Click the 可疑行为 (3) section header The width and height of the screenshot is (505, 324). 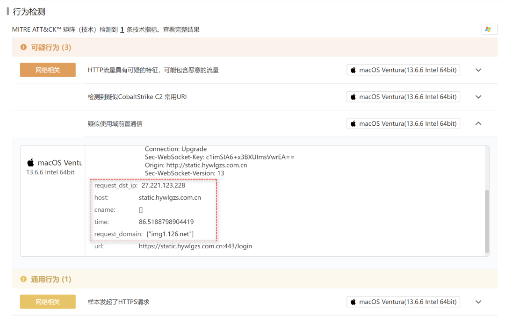pos(50,47)
